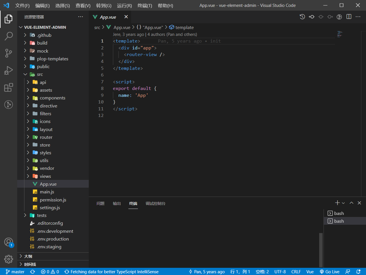Open the Search view in the activity bar
This screenshot has width=366, height=275.
[x=9, y=36]
